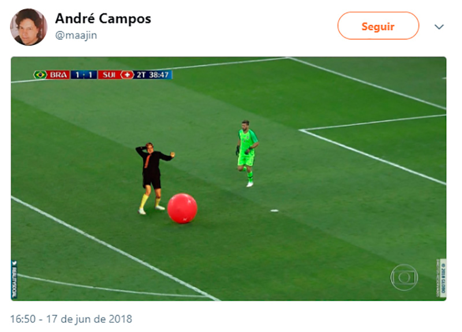Image resolution: width=462 pixels, height=332 pixels.
Task: Click the goalkeeper in green kit
Action: [247, 153]
